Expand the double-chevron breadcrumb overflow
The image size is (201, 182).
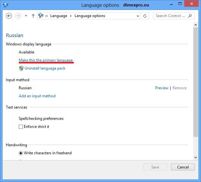[46, 16]
